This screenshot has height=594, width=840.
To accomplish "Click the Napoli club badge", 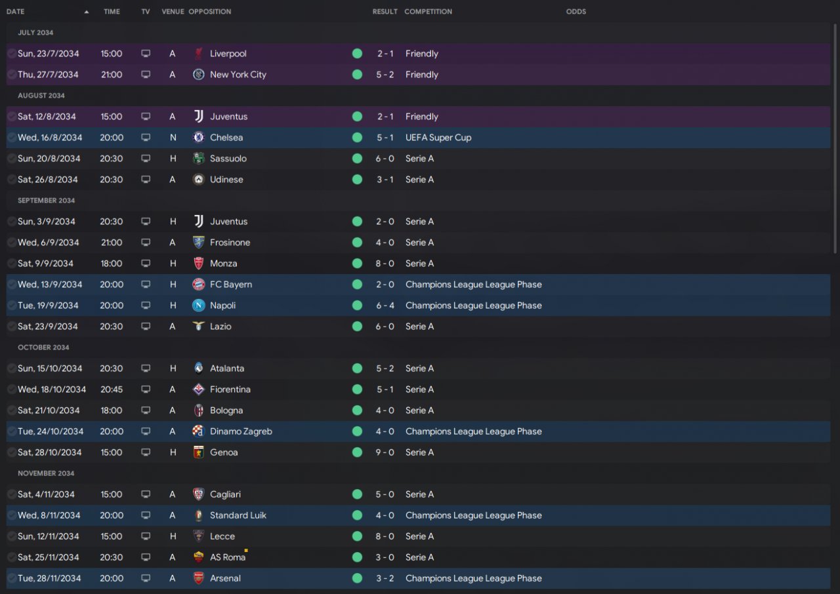I will (x=199, y=306).
